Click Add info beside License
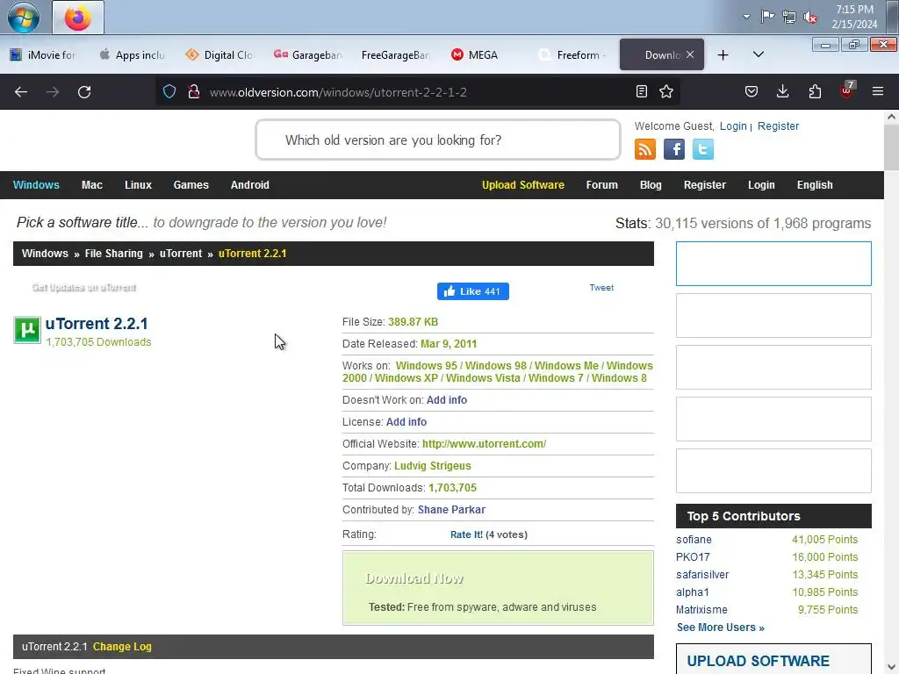 tap(406, 422)
